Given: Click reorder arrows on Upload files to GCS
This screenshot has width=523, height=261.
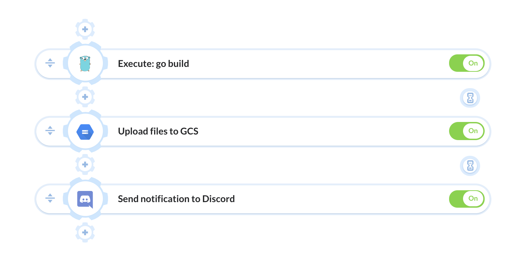Looking at the screenshot, I should tap(50, 131).
